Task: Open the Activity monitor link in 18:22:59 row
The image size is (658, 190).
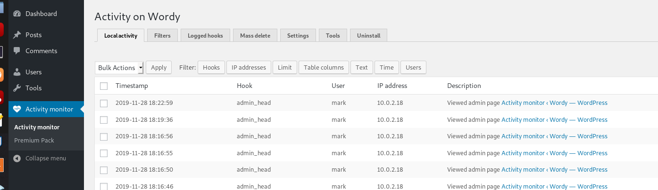Action: click(x=554, y=103)
